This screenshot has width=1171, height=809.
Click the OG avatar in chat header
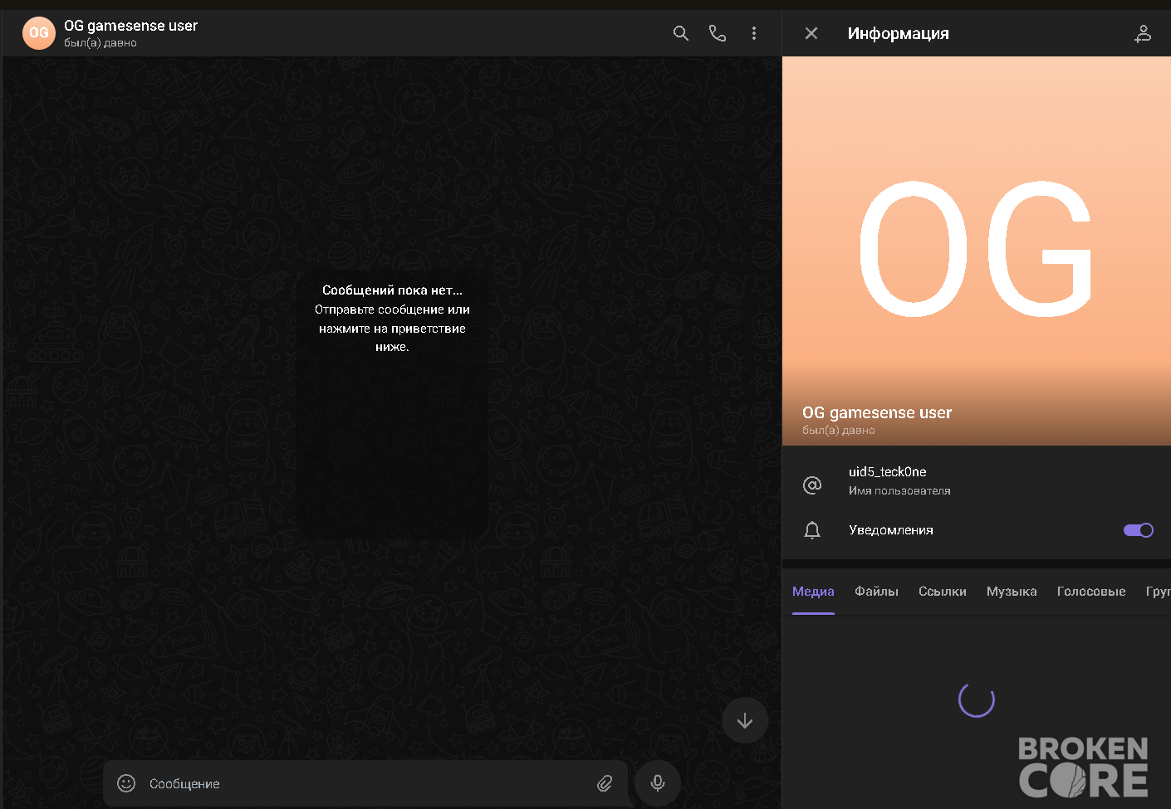38,33
